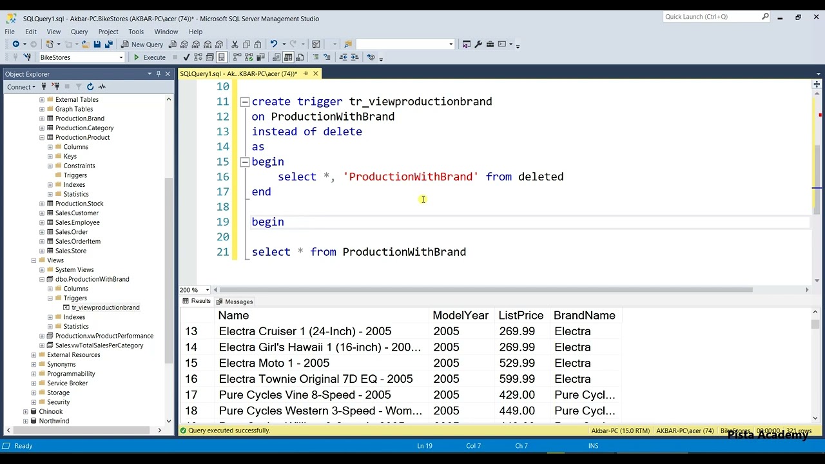The width and height of the screenshot is (825, 464).
Task: Open the 200 % zoom dropdown
Action: pyautogui.click(x=206, y=290)
